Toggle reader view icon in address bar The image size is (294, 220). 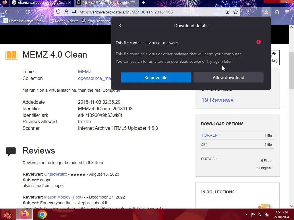(228, 12)
